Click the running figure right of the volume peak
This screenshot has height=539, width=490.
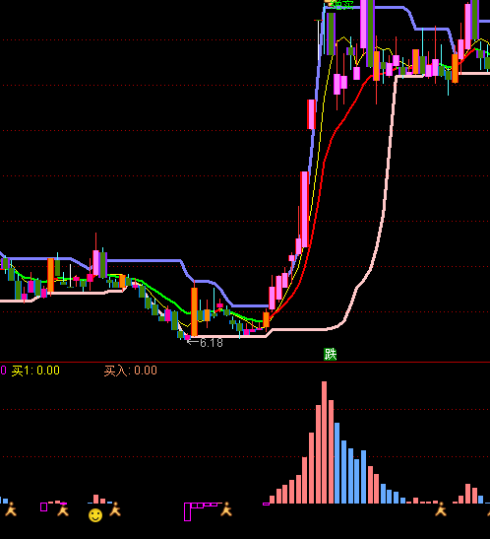[441, 509]
